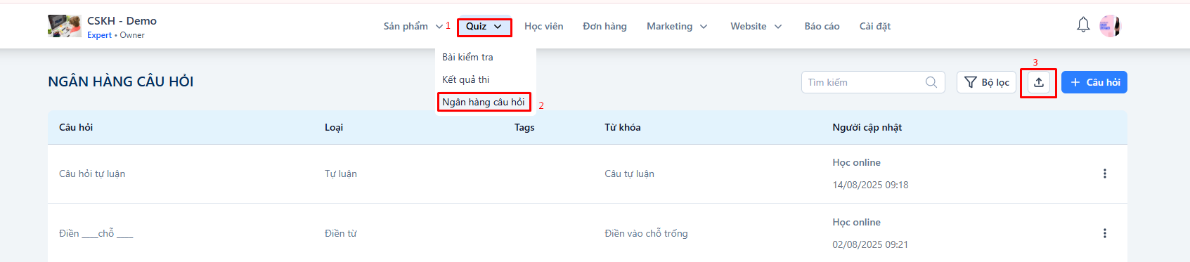1190x262 pixels.
Task: Click the Bộ lọc filter funnel button
Action: [x=986, y=82]
